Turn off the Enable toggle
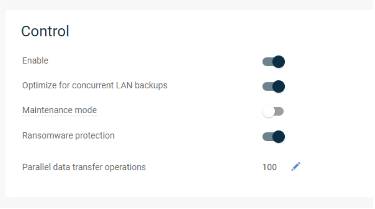Screen dimensions: 375x209 [x=273, y=62]
